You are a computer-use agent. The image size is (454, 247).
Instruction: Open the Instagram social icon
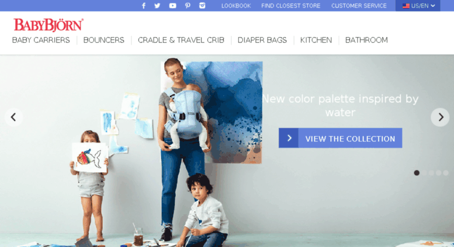tap(202, 5)
